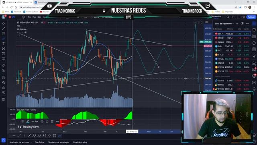Toggle stay in drawing mode
Screen dimensions: 257x145
pyautogui.click(x=4, y=82)
